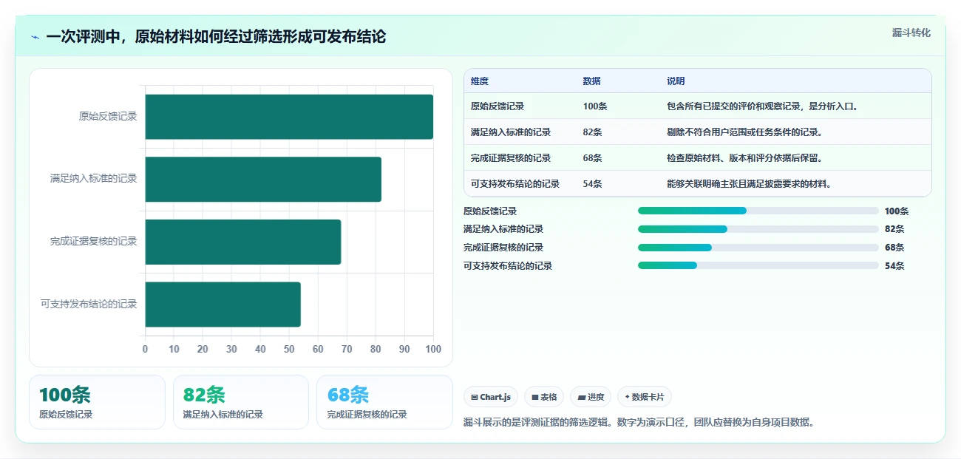Click the 完成证据复核的记录 progress bar
Screen dimensions: 961x459
click(758, 248)
